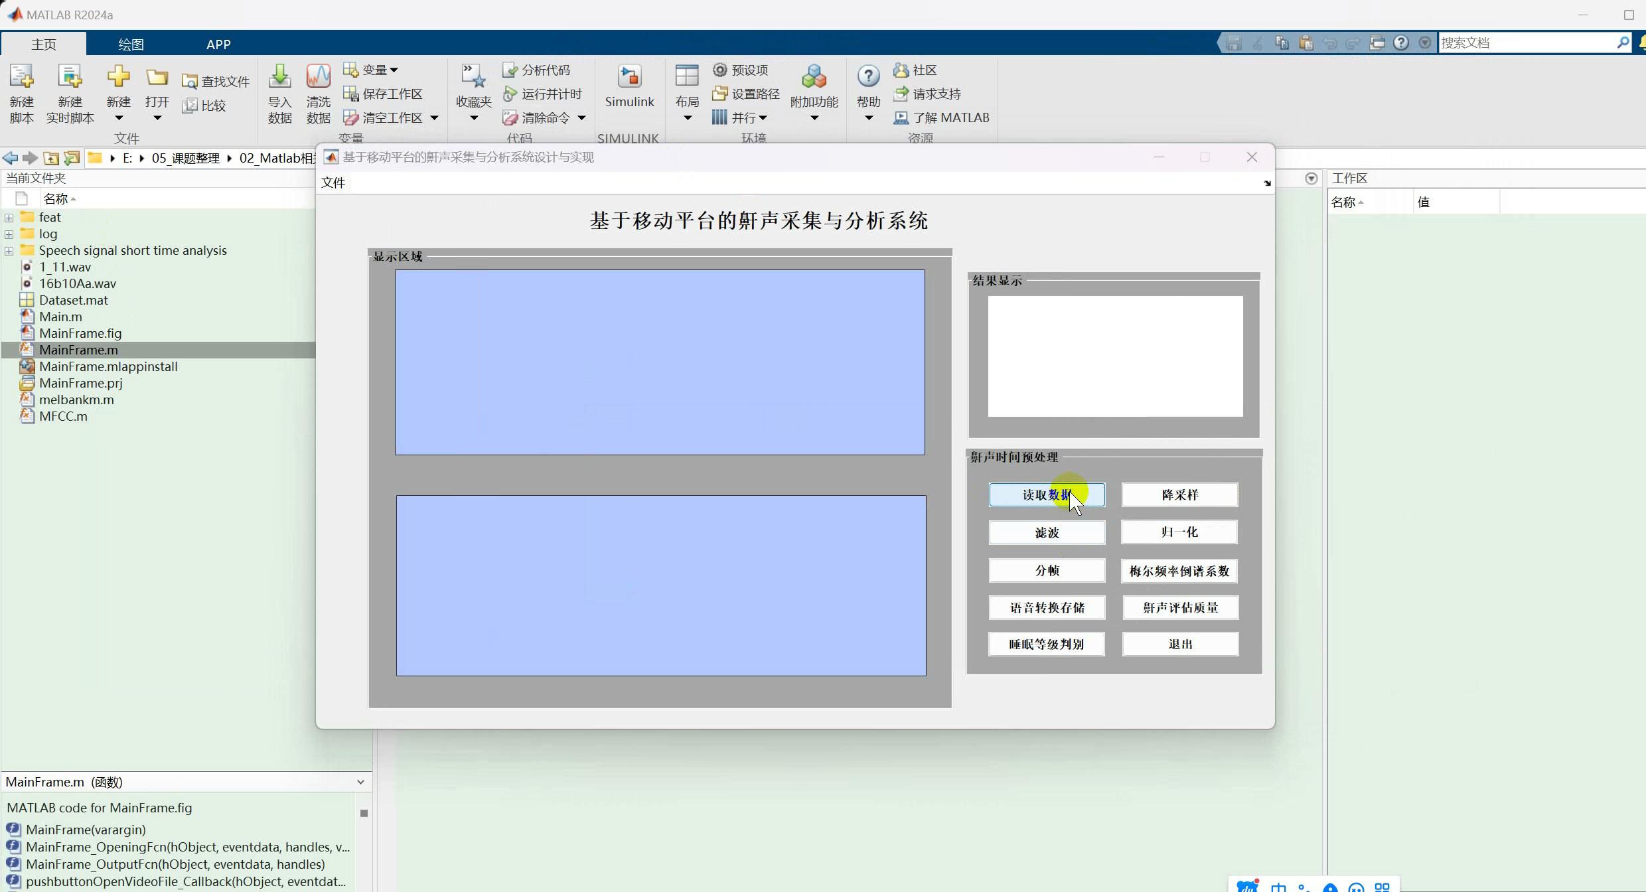This screenshot has width=1646, height=892.
Task: Expand the feat folder tree node
Action: pyautogui.click(x=9, y=217)
